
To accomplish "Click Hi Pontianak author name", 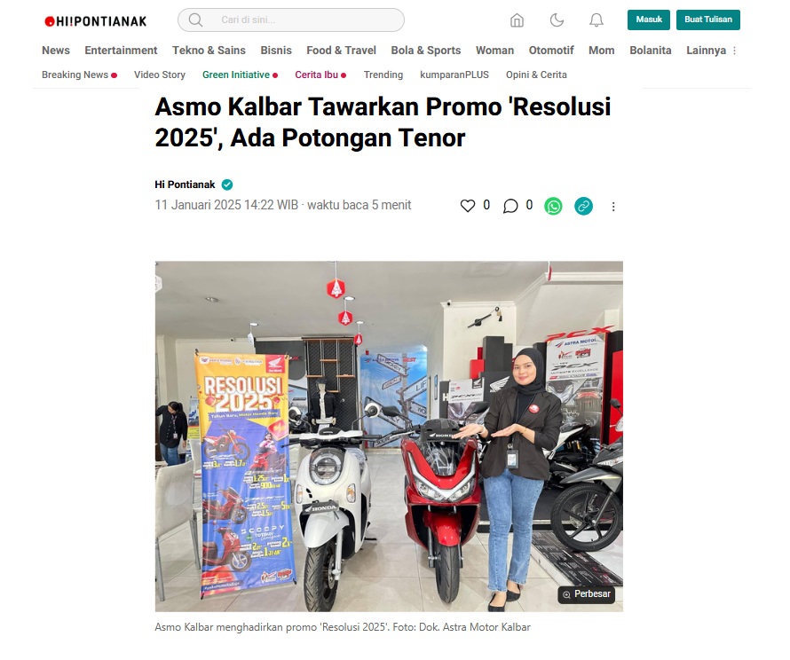I will pyautogui.click(x=185, y=185).
